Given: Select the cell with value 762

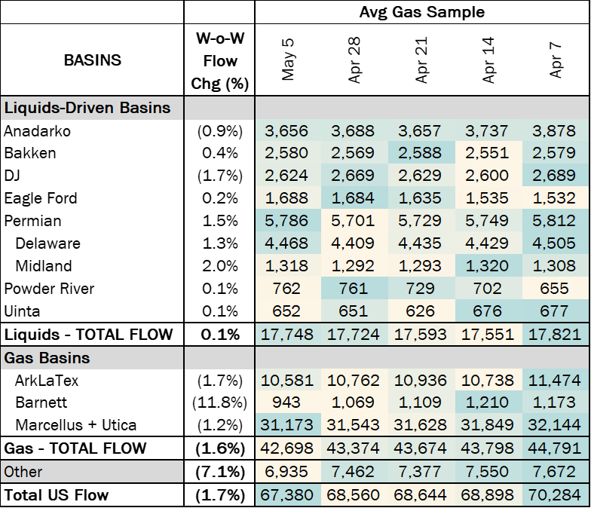Looking at the screenshot, I should click(x=287, y=289).
